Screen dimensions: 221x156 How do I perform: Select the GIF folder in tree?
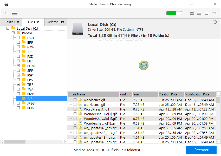click(x=41, y=98)
